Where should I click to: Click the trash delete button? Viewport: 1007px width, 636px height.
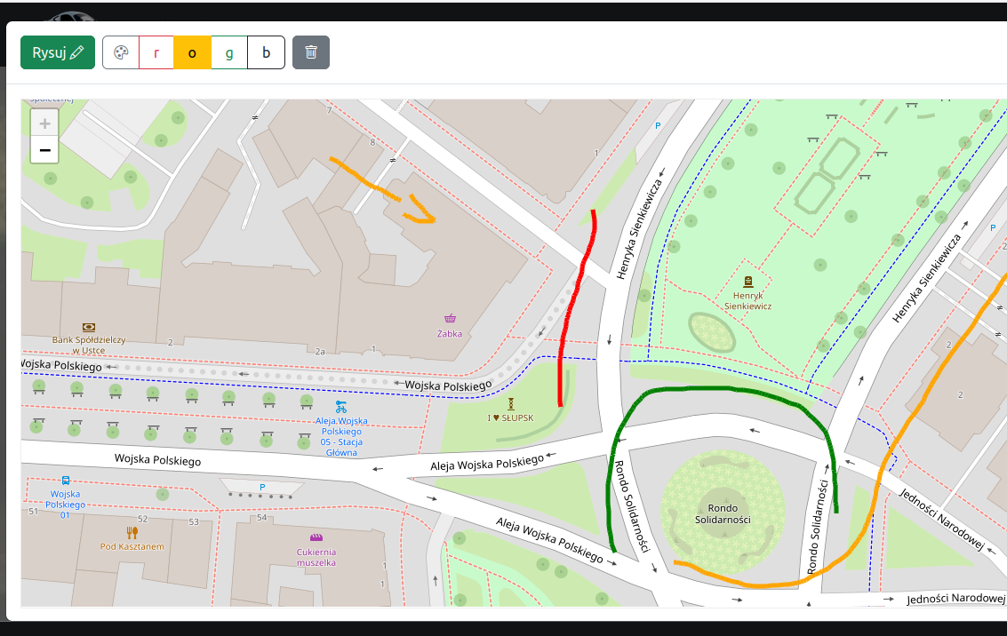point(311,52)
